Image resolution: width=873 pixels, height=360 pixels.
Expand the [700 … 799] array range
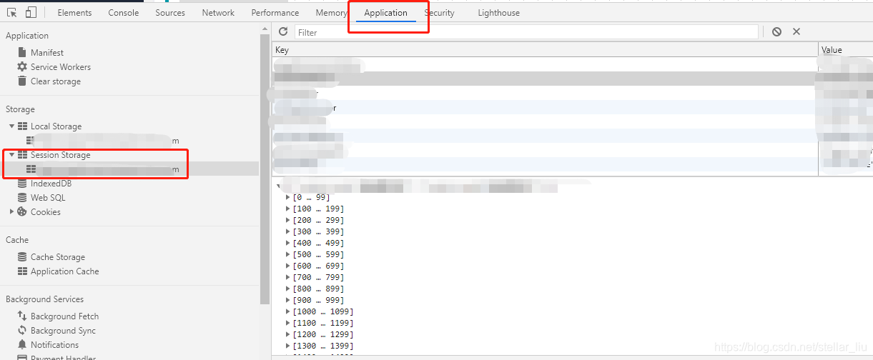tap(289, 277)
